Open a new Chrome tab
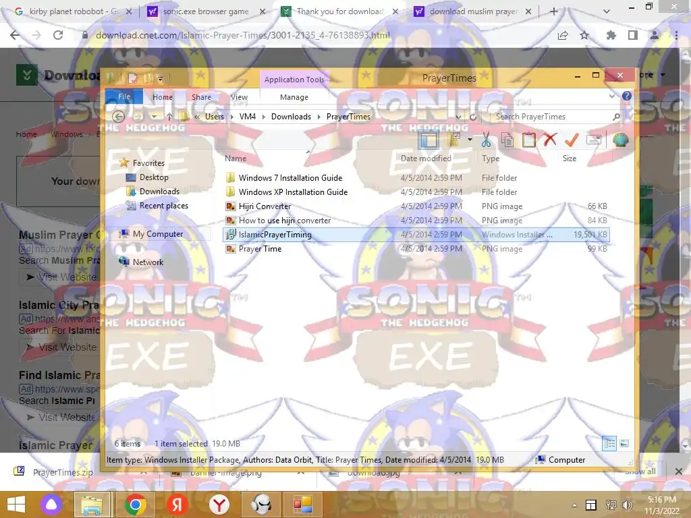This screenshot has height=518, width=691. pos(553,11)
